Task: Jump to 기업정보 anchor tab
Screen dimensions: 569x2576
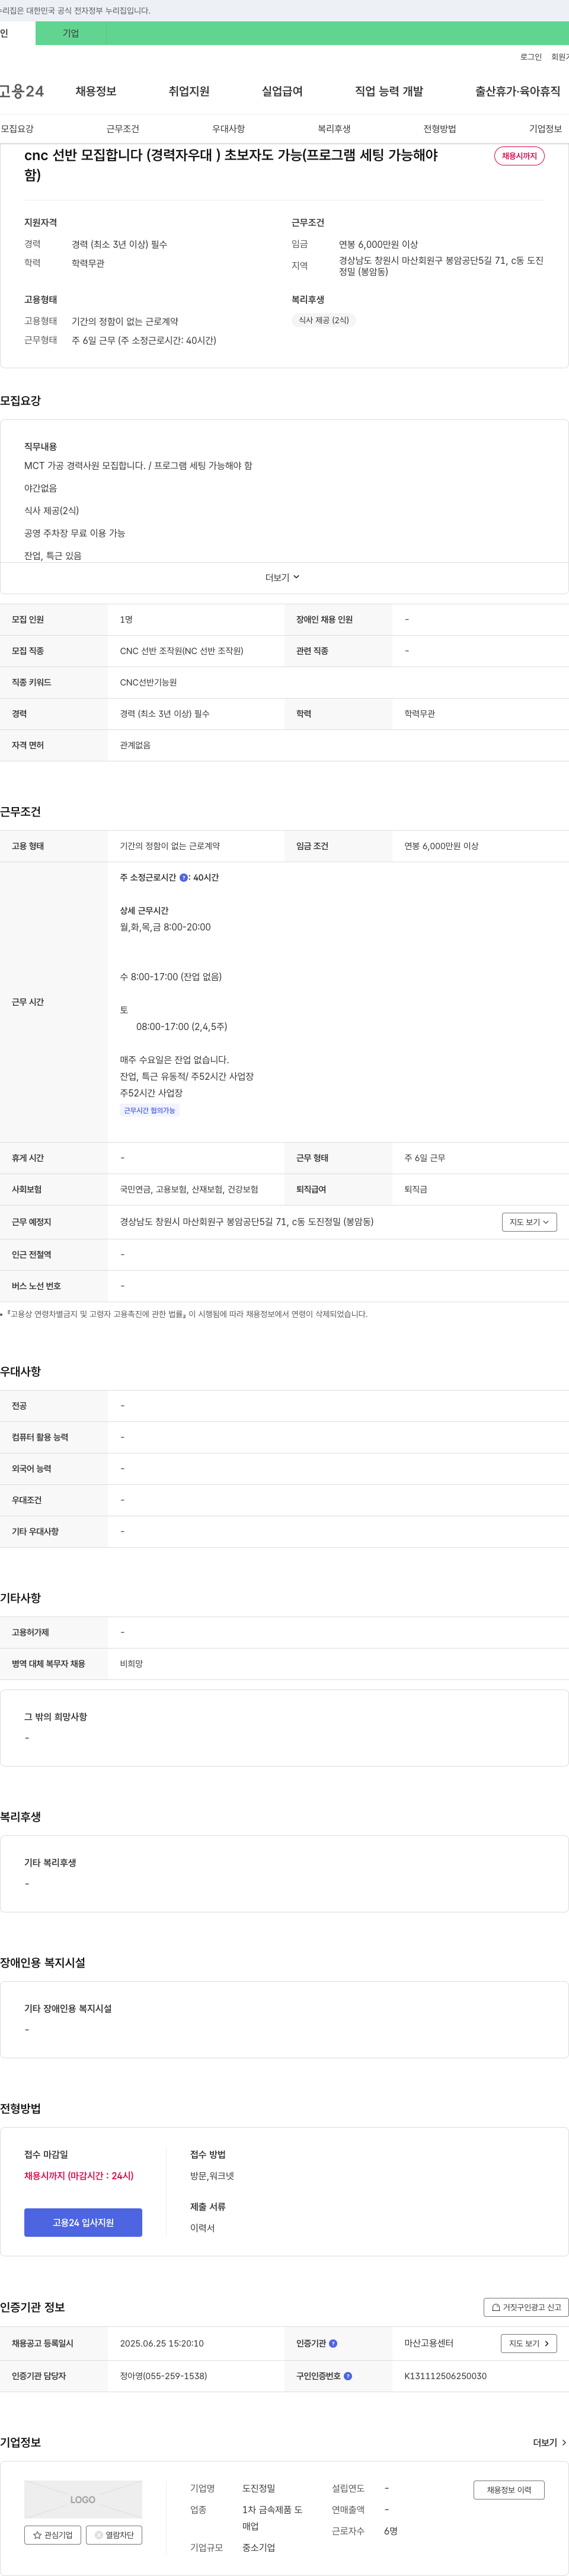Action: 545,129
